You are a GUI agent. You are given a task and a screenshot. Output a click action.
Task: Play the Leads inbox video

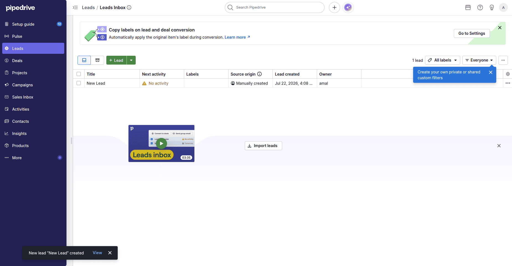(161, 143)
